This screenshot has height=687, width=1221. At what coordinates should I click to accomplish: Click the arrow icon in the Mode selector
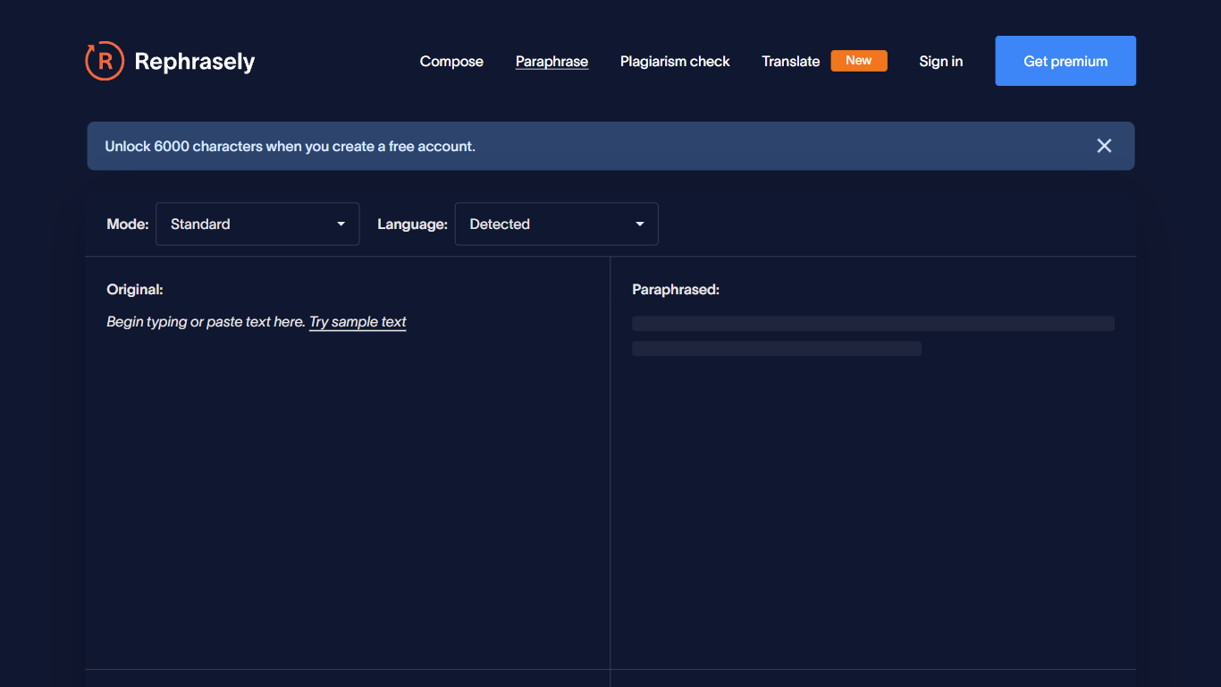[x=341, y=224]
